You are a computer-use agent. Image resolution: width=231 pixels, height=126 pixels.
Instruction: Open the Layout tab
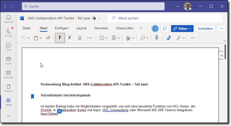click(x=81, y=28)
